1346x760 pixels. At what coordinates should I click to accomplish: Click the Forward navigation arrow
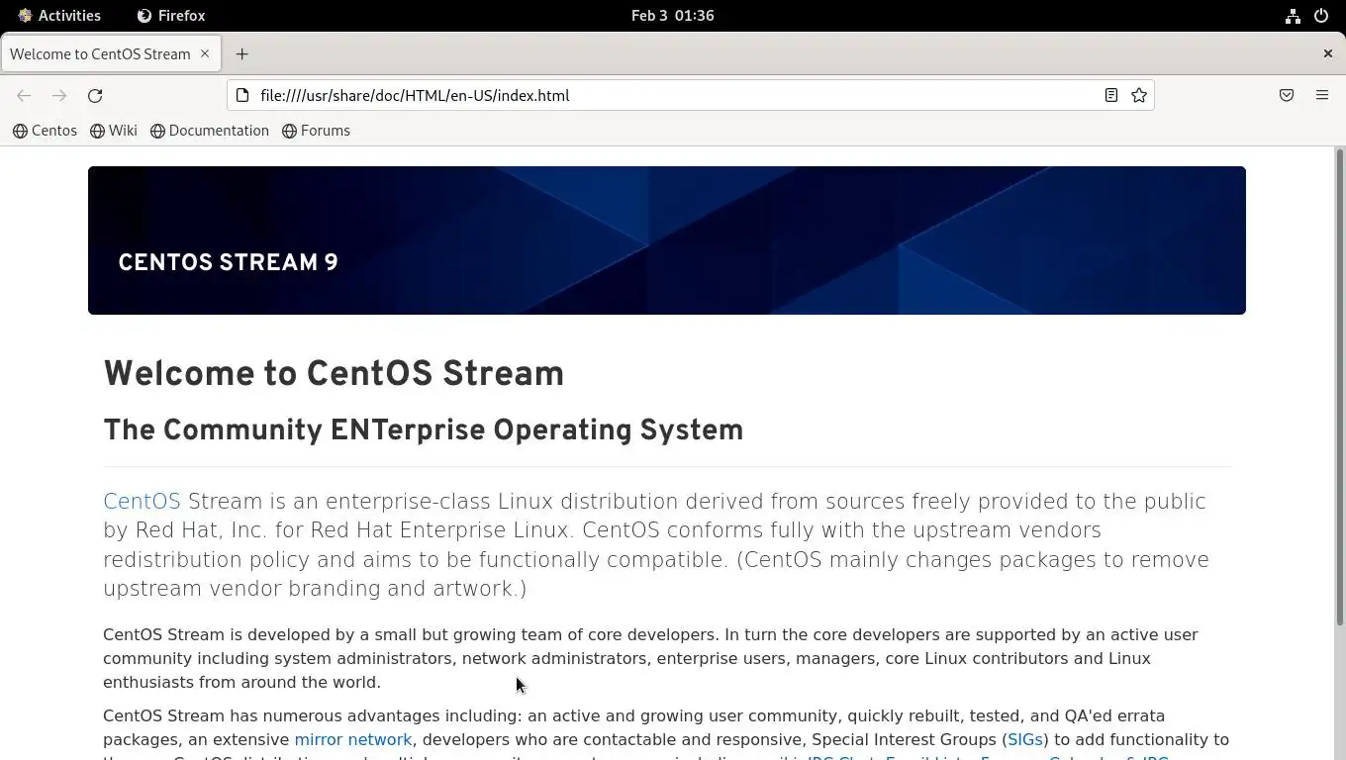pos(59,96)
